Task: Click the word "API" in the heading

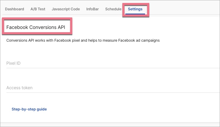Action: click(65, 27)
